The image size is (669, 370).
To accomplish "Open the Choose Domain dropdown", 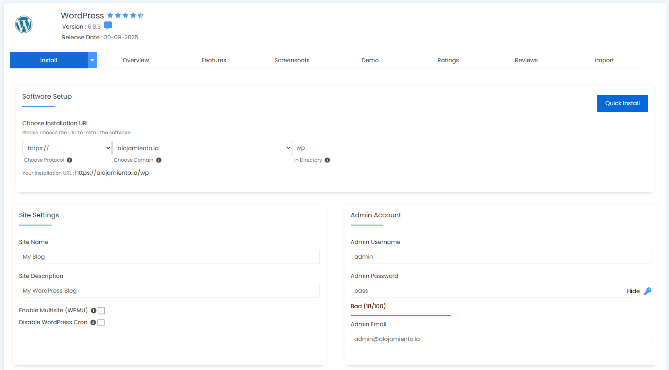I will coord(202,148).
